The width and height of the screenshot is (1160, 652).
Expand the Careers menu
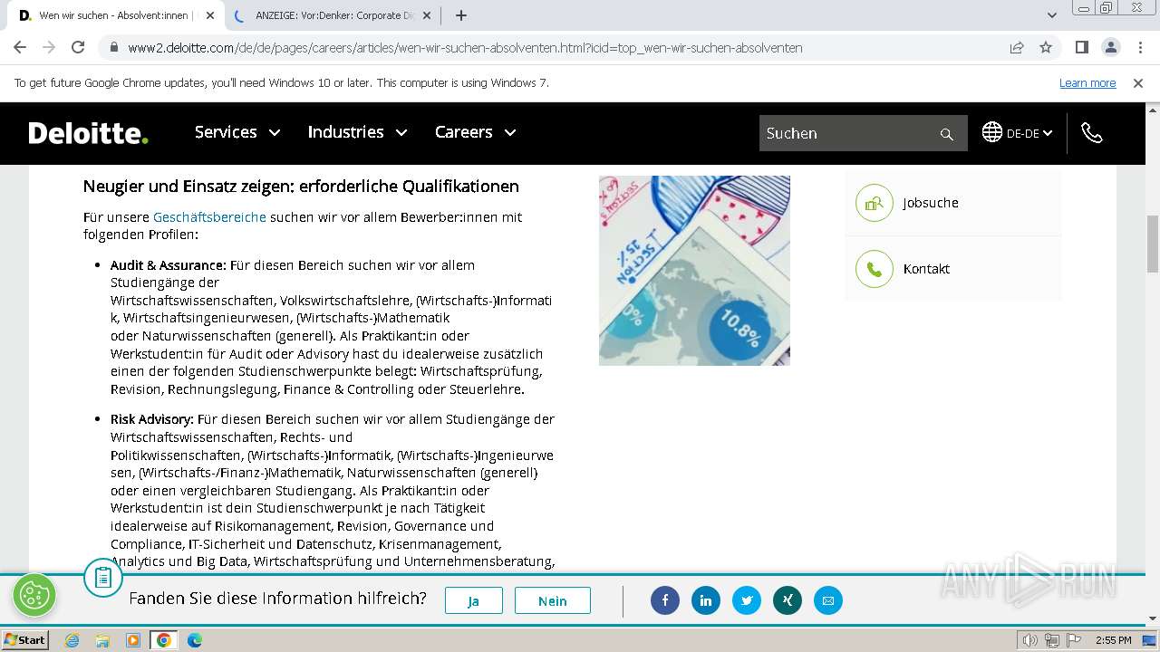coord(476,132)
